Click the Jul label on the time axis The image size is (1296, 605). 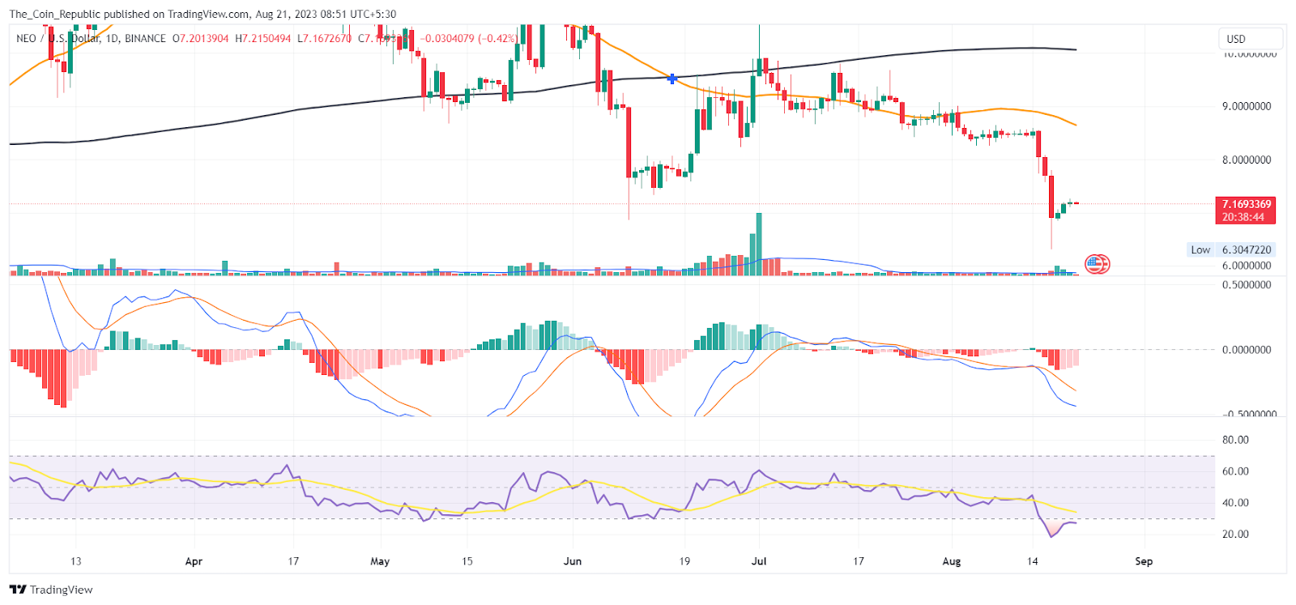(759, 561)
